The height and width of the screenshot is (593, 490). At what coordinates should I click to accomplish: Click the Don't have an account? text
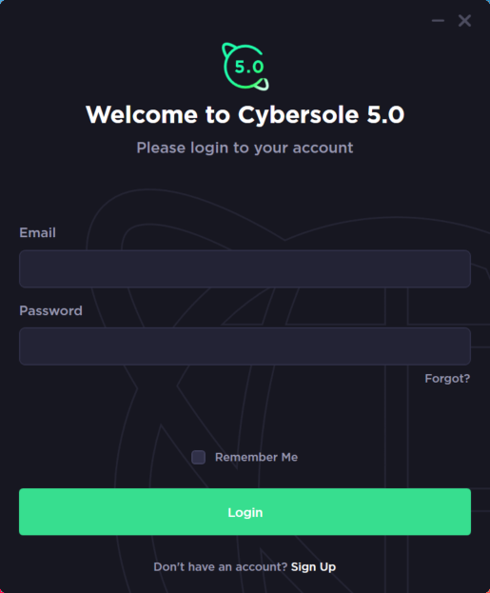point(221,567)
